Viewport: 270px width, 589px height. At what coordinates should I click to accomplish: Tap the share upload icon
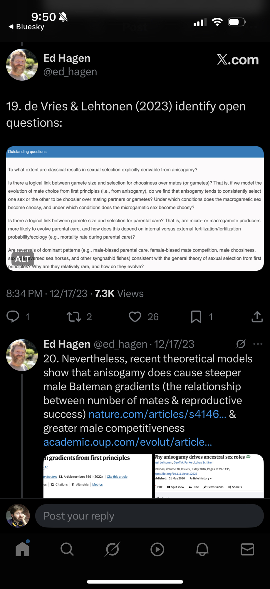click(x=257, y=317)
